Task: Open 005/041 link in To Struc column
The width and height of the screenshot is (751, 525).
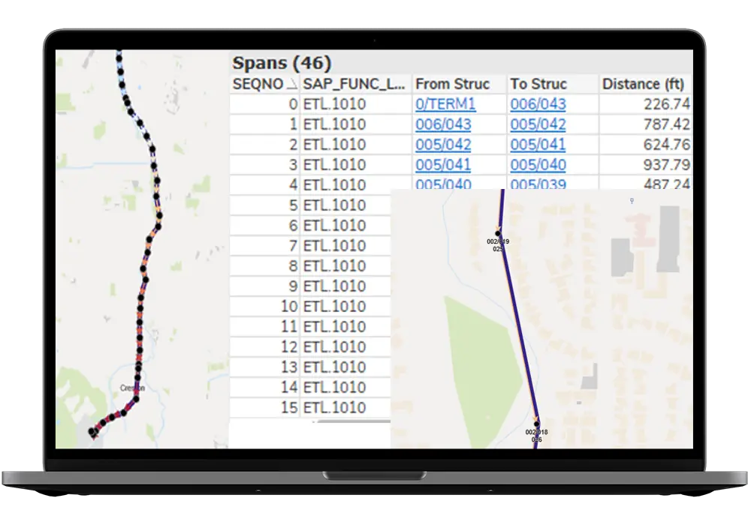Action: [x=538, y=145]
